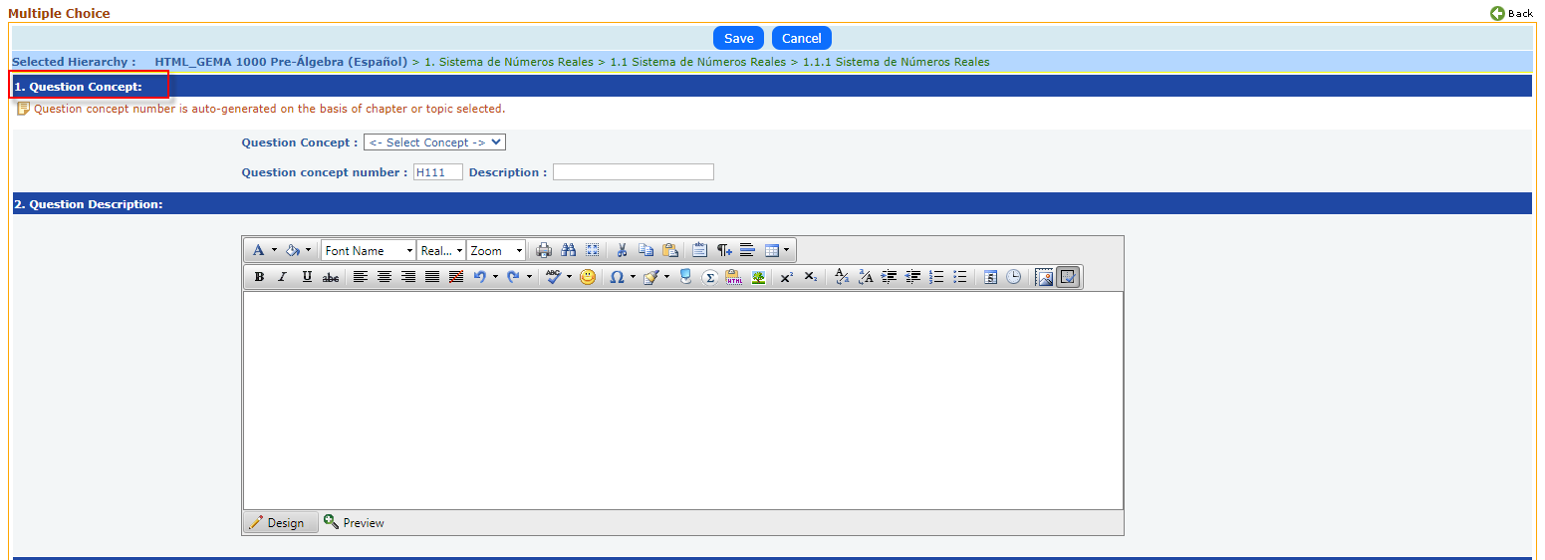Viewport: 1545px width, 560px height.
Task: Insert a numbered list
Action: (936, 277)
